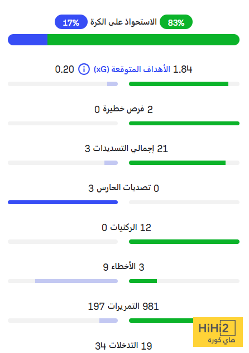This screenshot has width=249, height=353.
Task: Open the الأهداف المتوقعة (xG) link
Action: pyautogui.click(x=132, y=69)
